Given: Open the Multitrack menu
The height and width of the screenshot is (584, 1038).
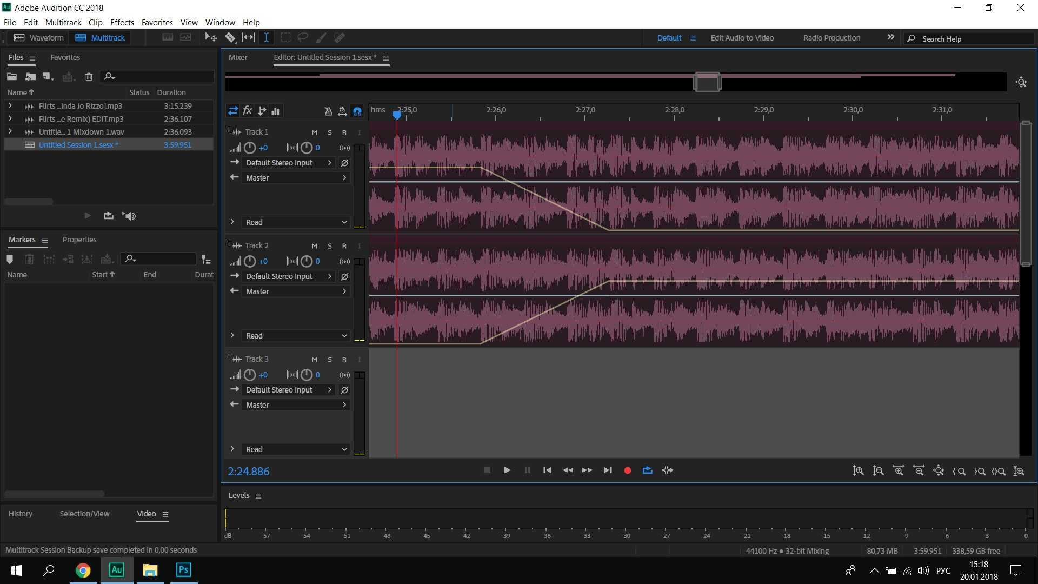Looking at the screenshot, I should pyautogui.click(x=63, y=22).
